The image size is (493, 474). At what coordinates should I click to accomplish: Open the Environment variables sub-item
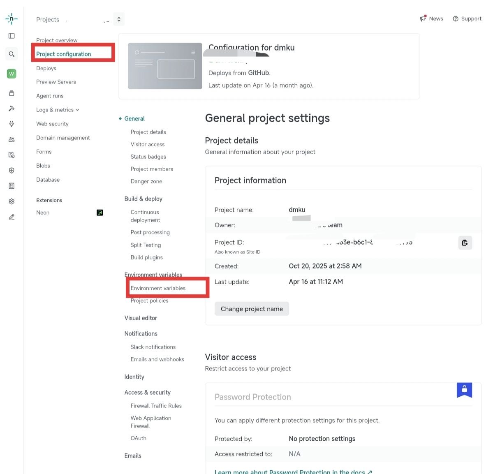(x=158, y=288)
